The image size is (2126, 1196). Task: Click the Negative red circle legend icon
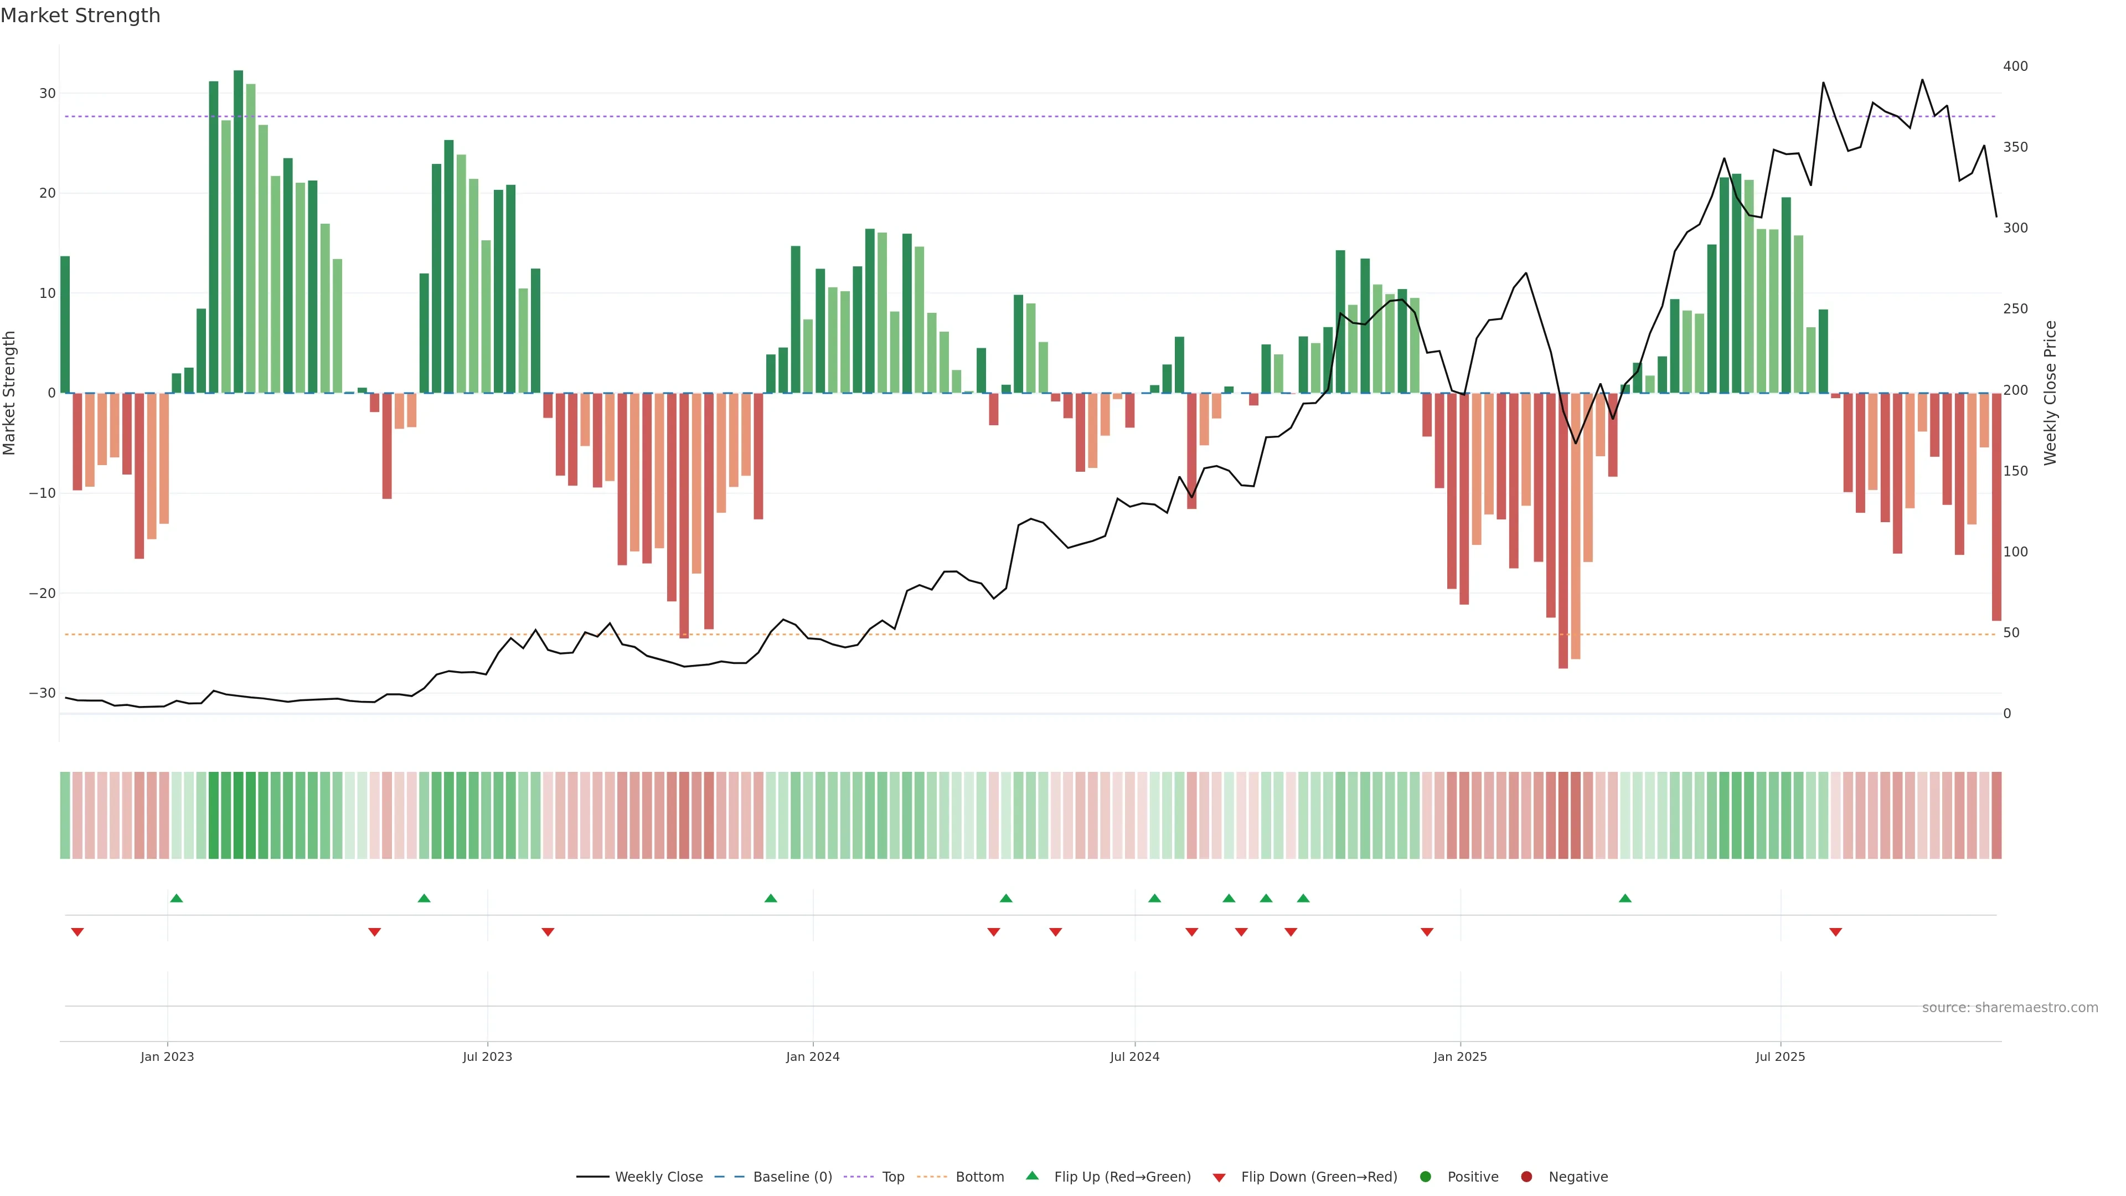click(1526, 1177)
